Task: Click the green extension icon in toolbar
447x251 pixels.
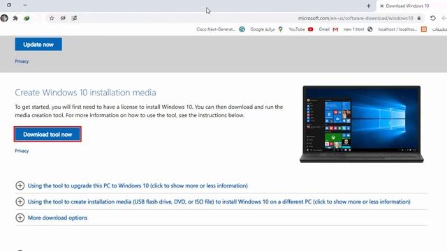Action: point(27,18)
